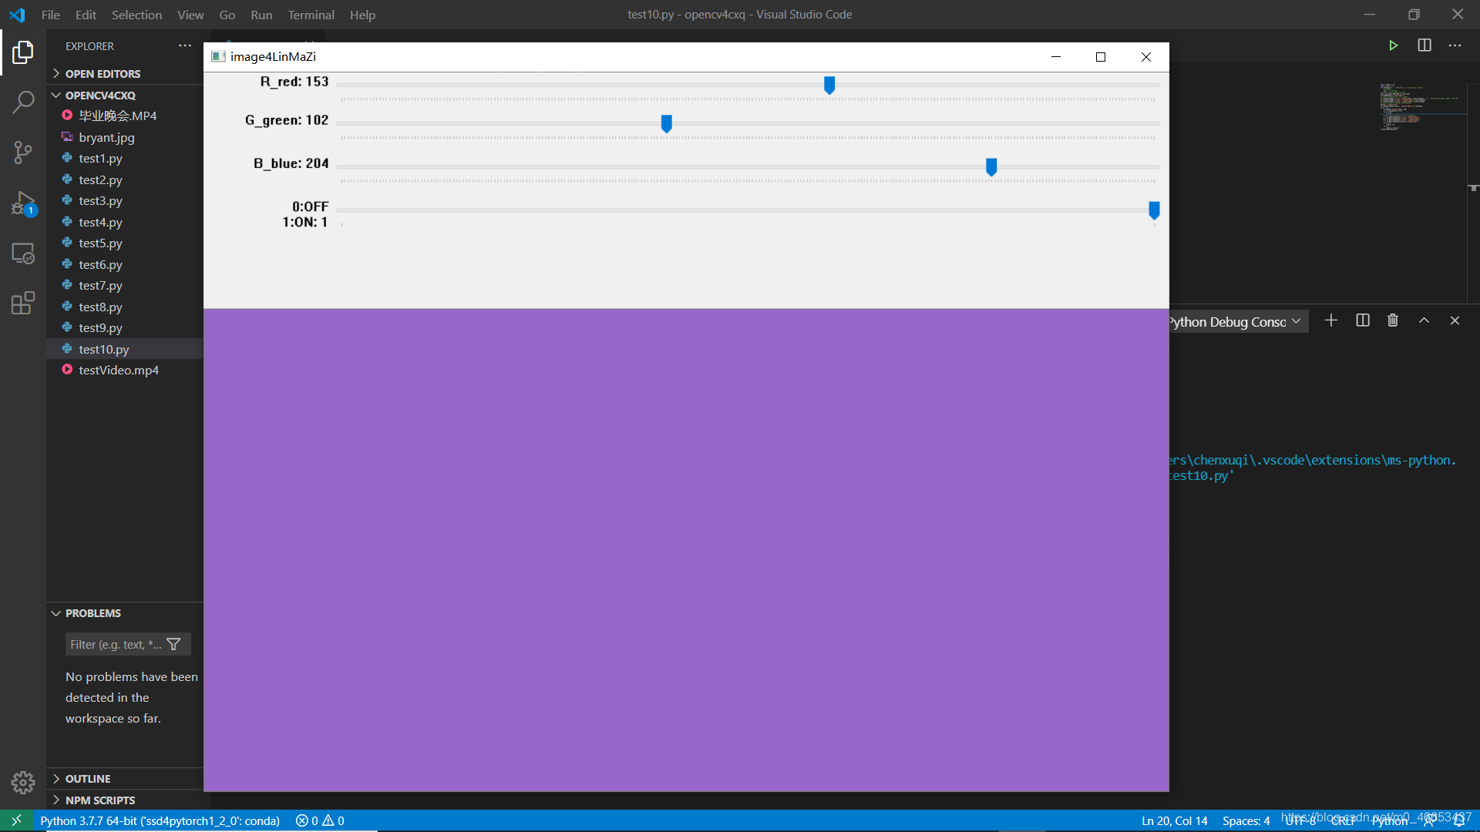This screenshot has height=832, width=1480.
Task: Select the Explorer sidebar icon
Action: pos(22,52)
